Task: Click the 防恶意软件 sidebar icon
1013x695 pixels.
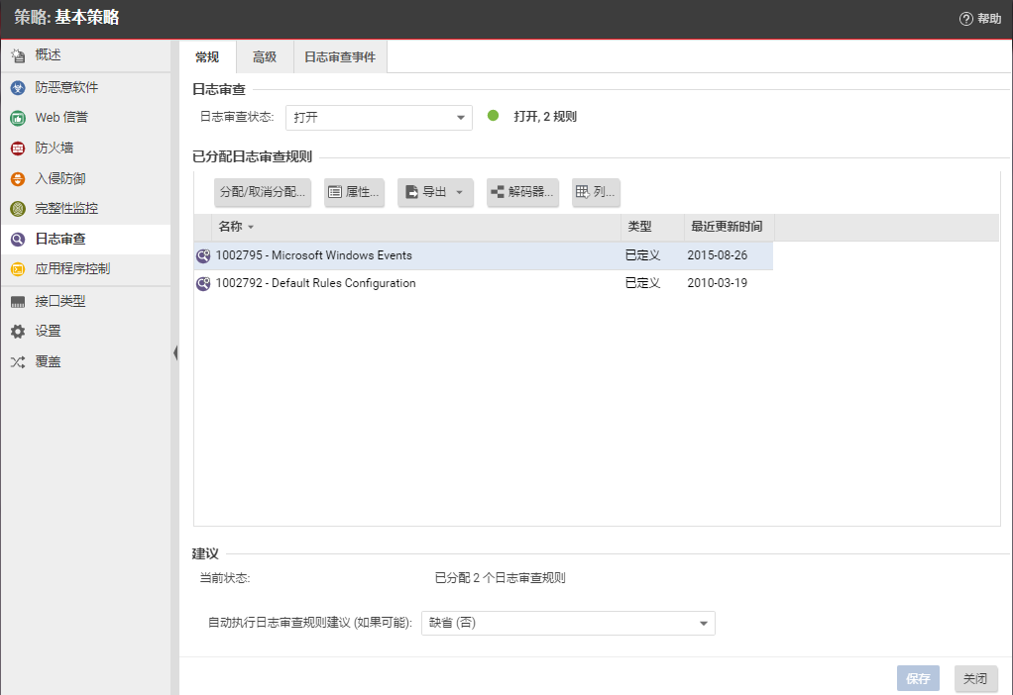Action: (x=18, y=87)
